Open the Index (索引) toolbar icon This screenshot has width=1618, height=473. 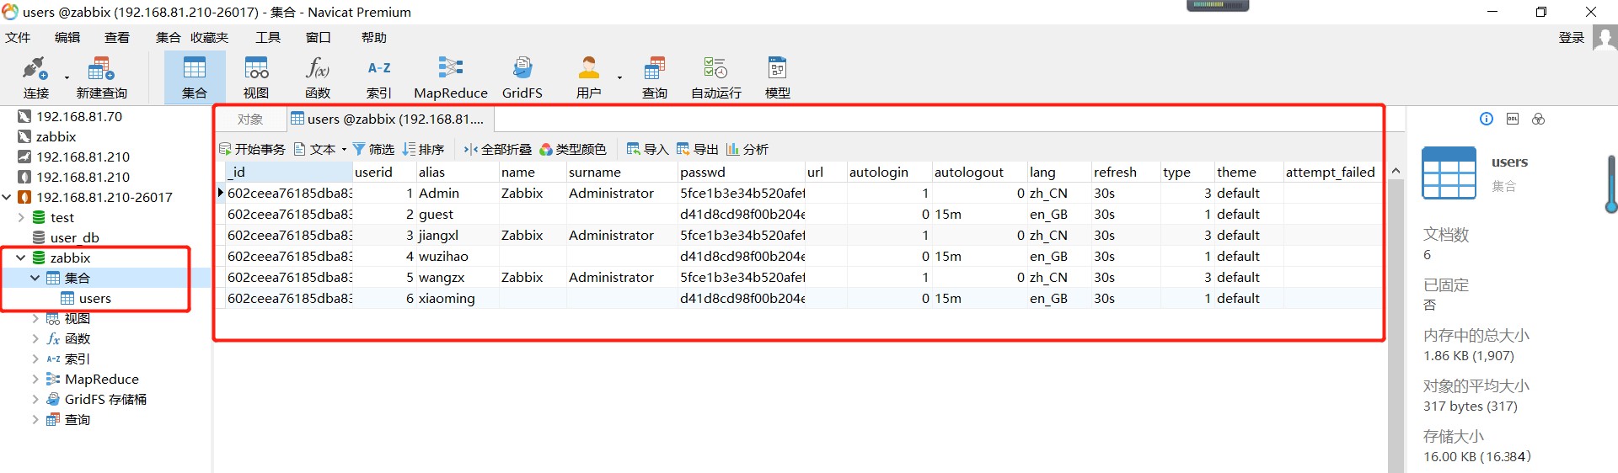coord(379,77)
